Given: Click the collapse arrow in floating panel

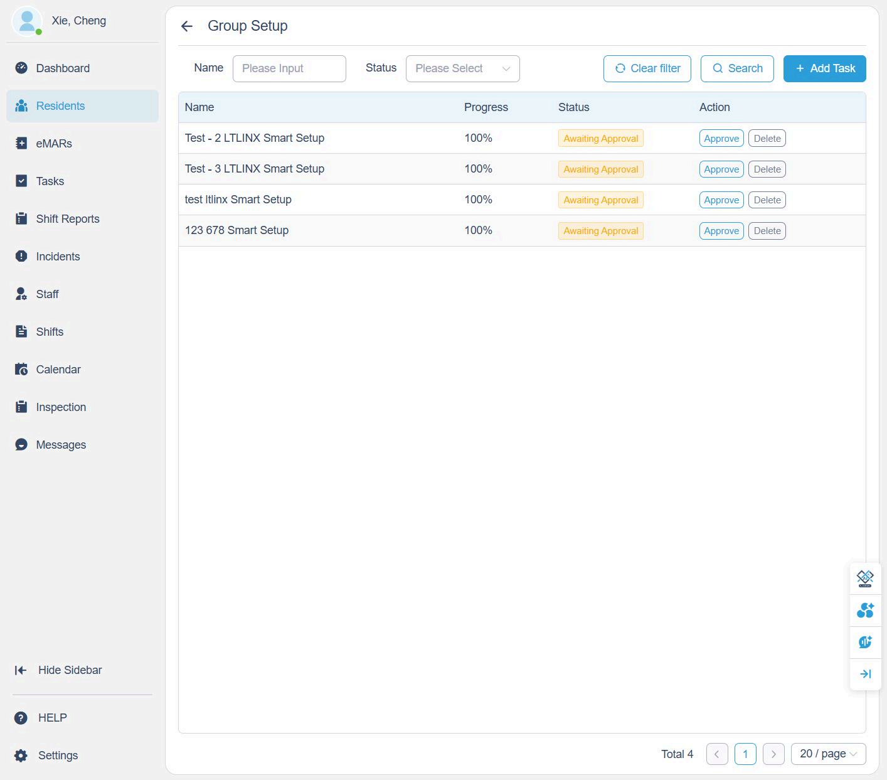Looking at the screenshot, I should pos(865,674).
